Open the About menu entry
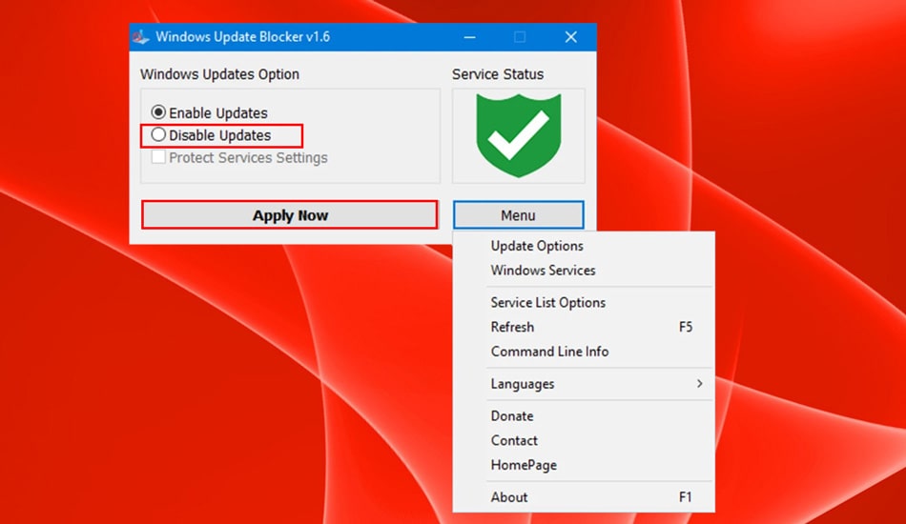Image resolution: width=906 pixels, height=524 pixels. pos(584,497)
